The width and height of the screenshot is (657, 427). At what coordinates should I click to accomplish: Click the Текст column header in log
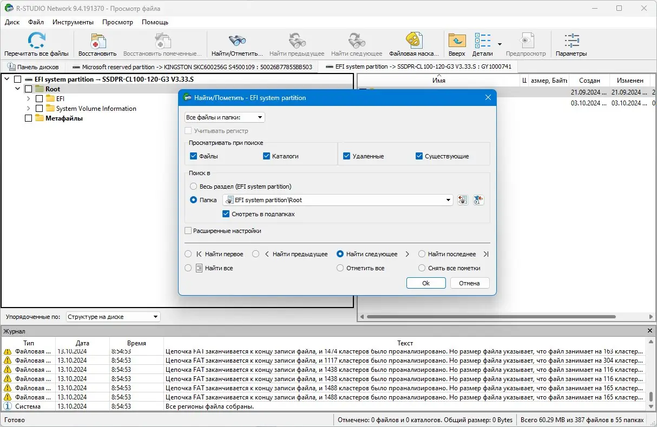point(405,343)
